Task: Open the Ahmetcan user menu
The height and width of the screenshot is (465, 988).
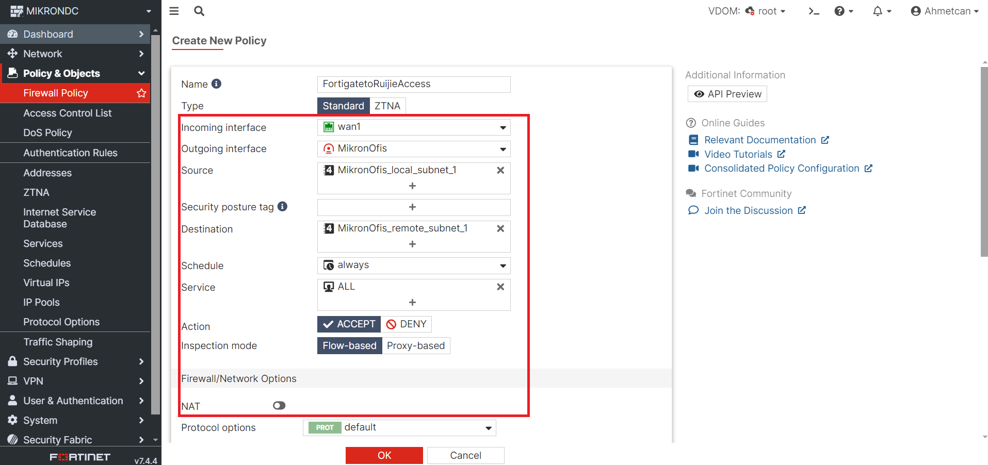Action: tap(945, 11)
